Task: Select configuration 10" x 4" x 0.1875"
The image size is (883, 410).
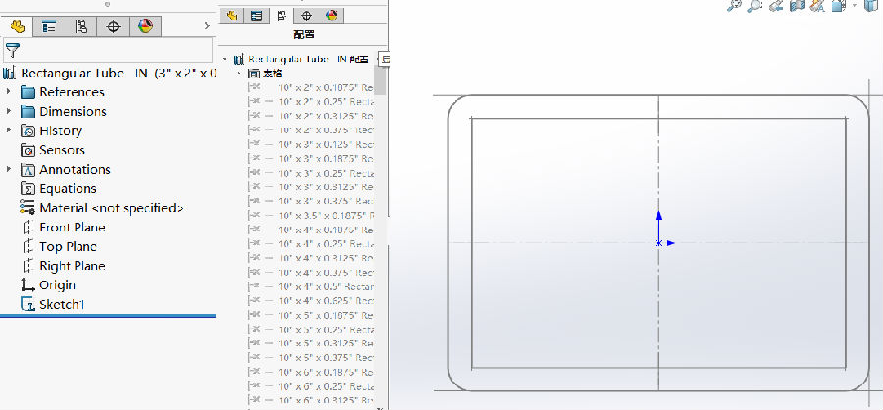Action: (311, 230)
